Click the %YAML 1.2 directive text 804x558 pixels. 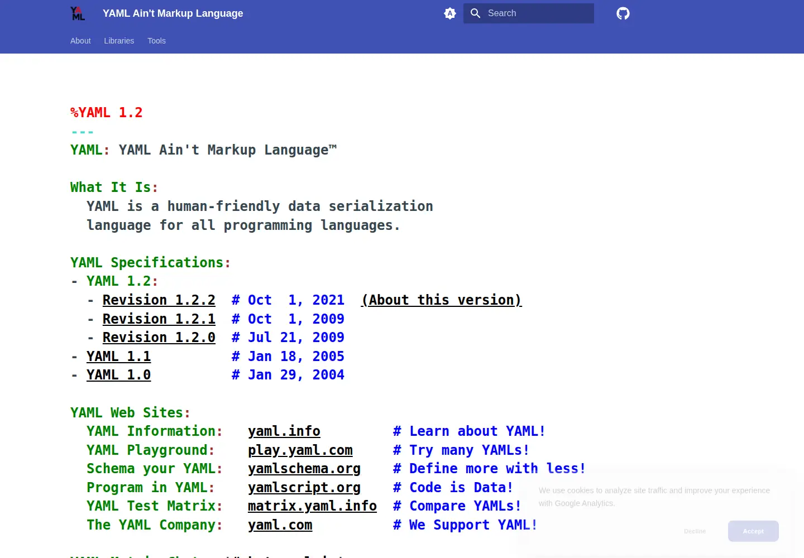point(107,113)
